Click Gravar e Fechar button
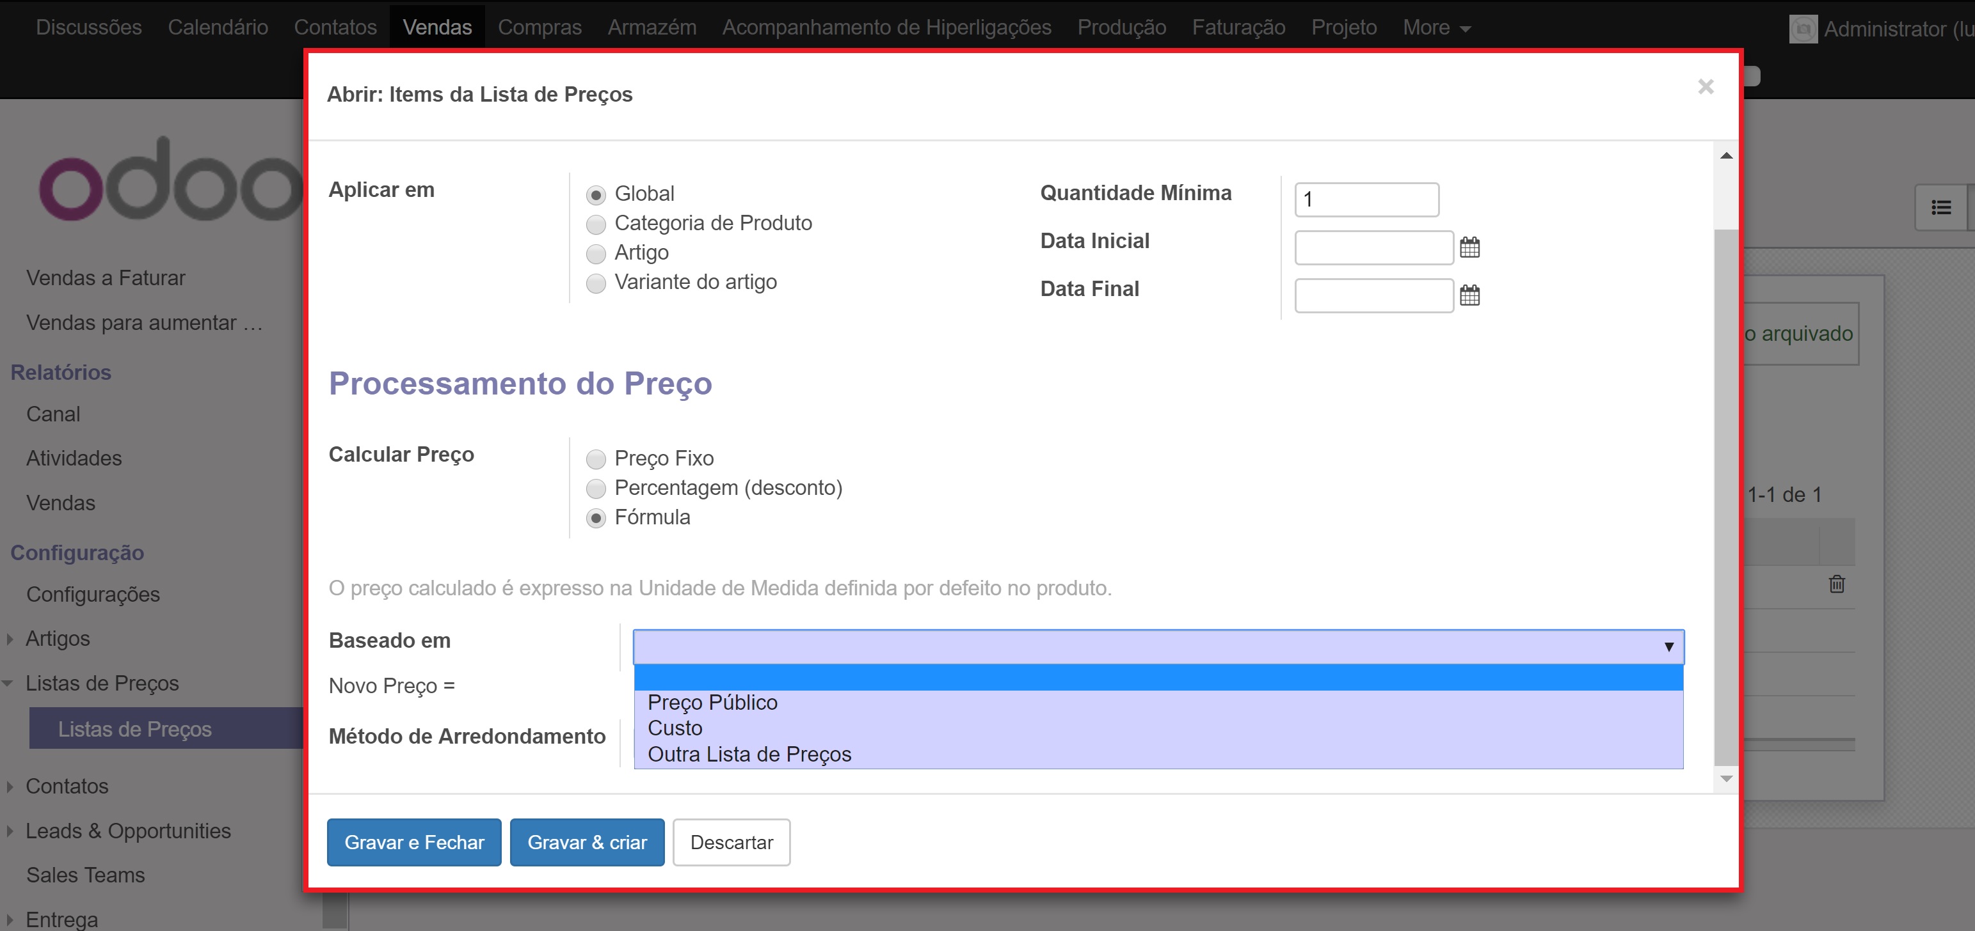Viewport: 1975px width, 931px height. pyautogui.click(x=414, y=842)
